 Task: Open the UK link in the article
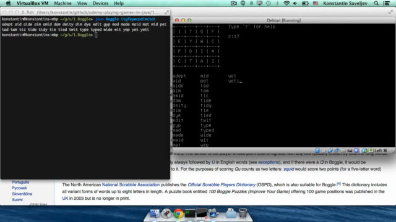coord(65,199)
